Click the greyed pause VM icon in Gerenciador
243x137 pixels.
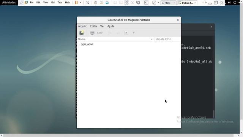pos(118,33)
